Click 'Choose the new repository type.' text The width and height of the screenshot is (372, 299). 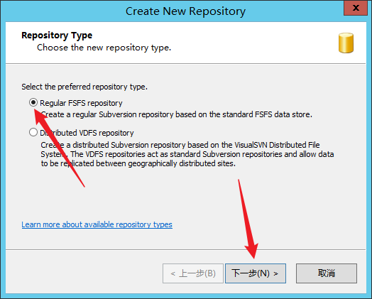[x=104, y=48]
